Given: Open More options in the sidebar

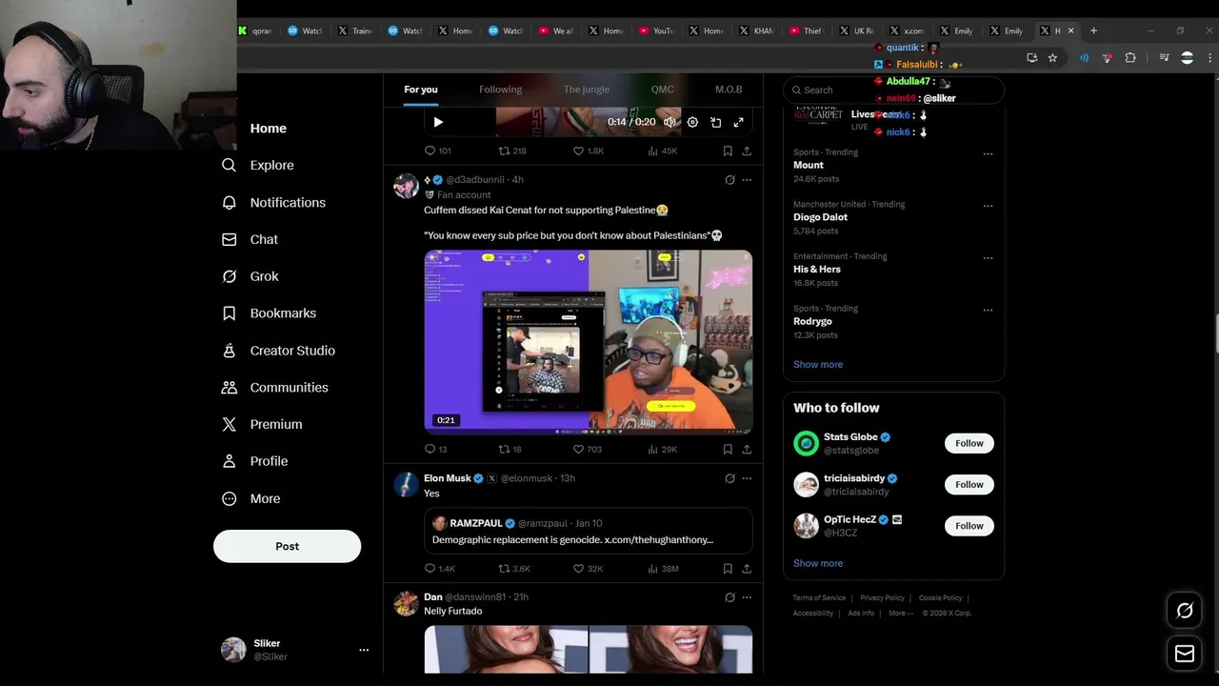Looking at the screenshot, I should (250, 498).
